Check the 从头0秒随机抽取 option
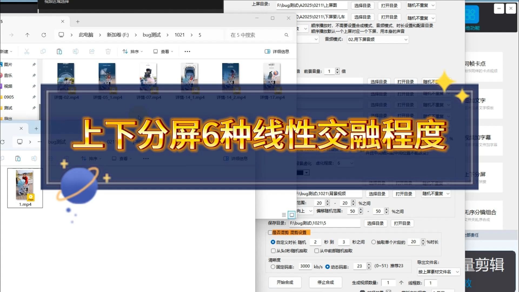This screenshot has height=292, width=519. pyautogui.click(x=273, y=251)
